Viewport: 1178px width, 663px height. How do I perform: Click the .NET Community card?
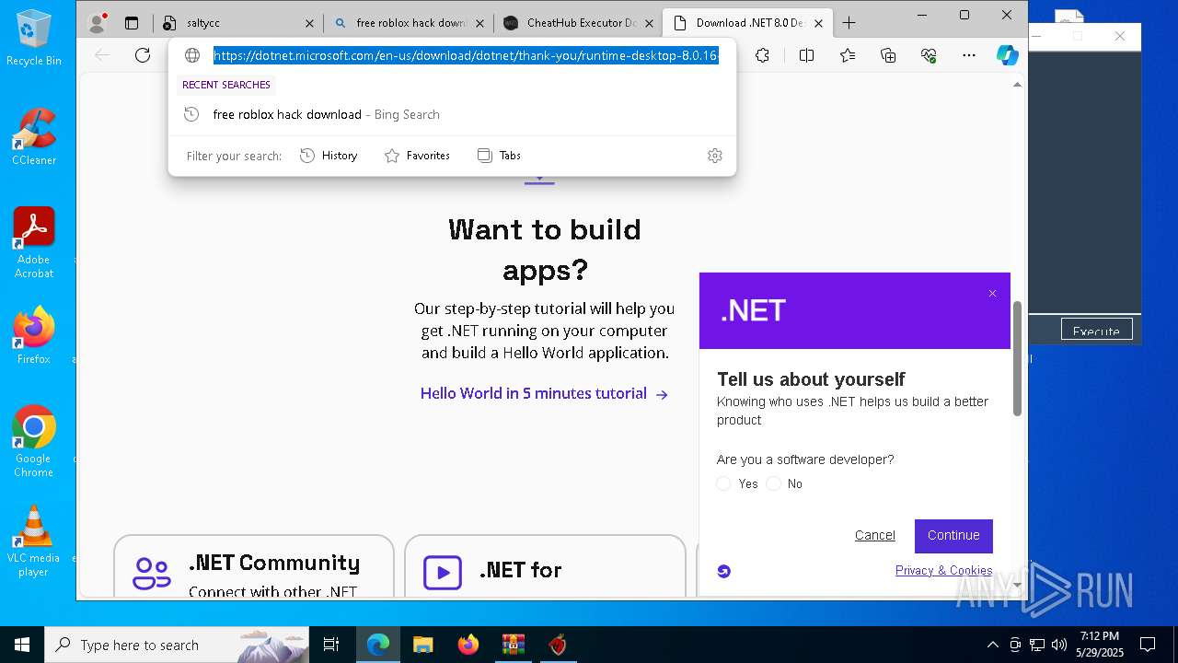pos(254,565)
